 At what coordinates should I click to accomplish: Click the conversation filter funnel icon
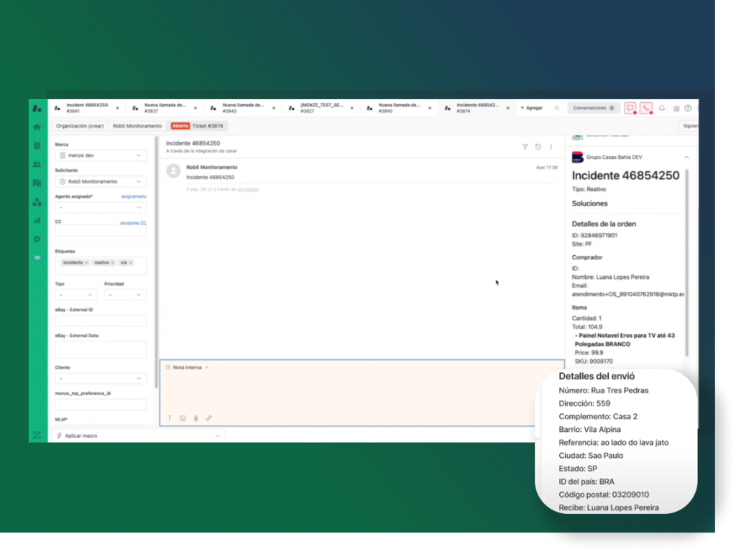click(525, 147)
